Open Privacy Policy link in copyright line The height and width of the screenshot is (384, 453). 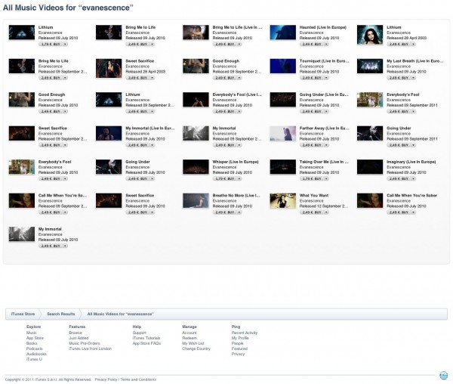pyautogui.click(x=106, y=379)
